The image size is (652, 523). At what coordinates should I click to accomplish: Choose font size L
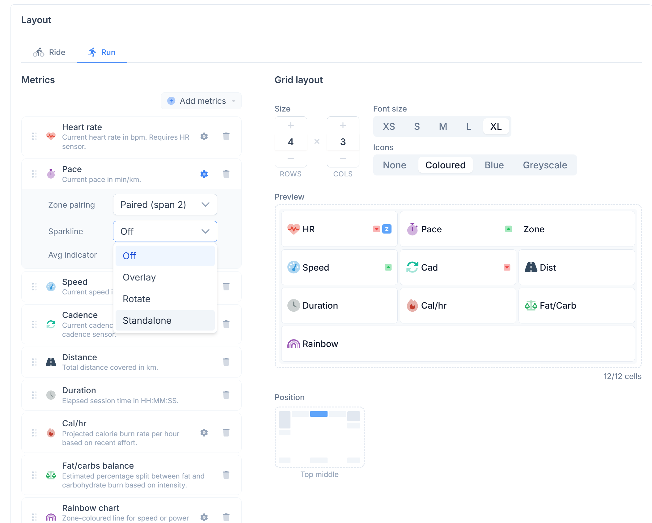click(x=468, y=126)
